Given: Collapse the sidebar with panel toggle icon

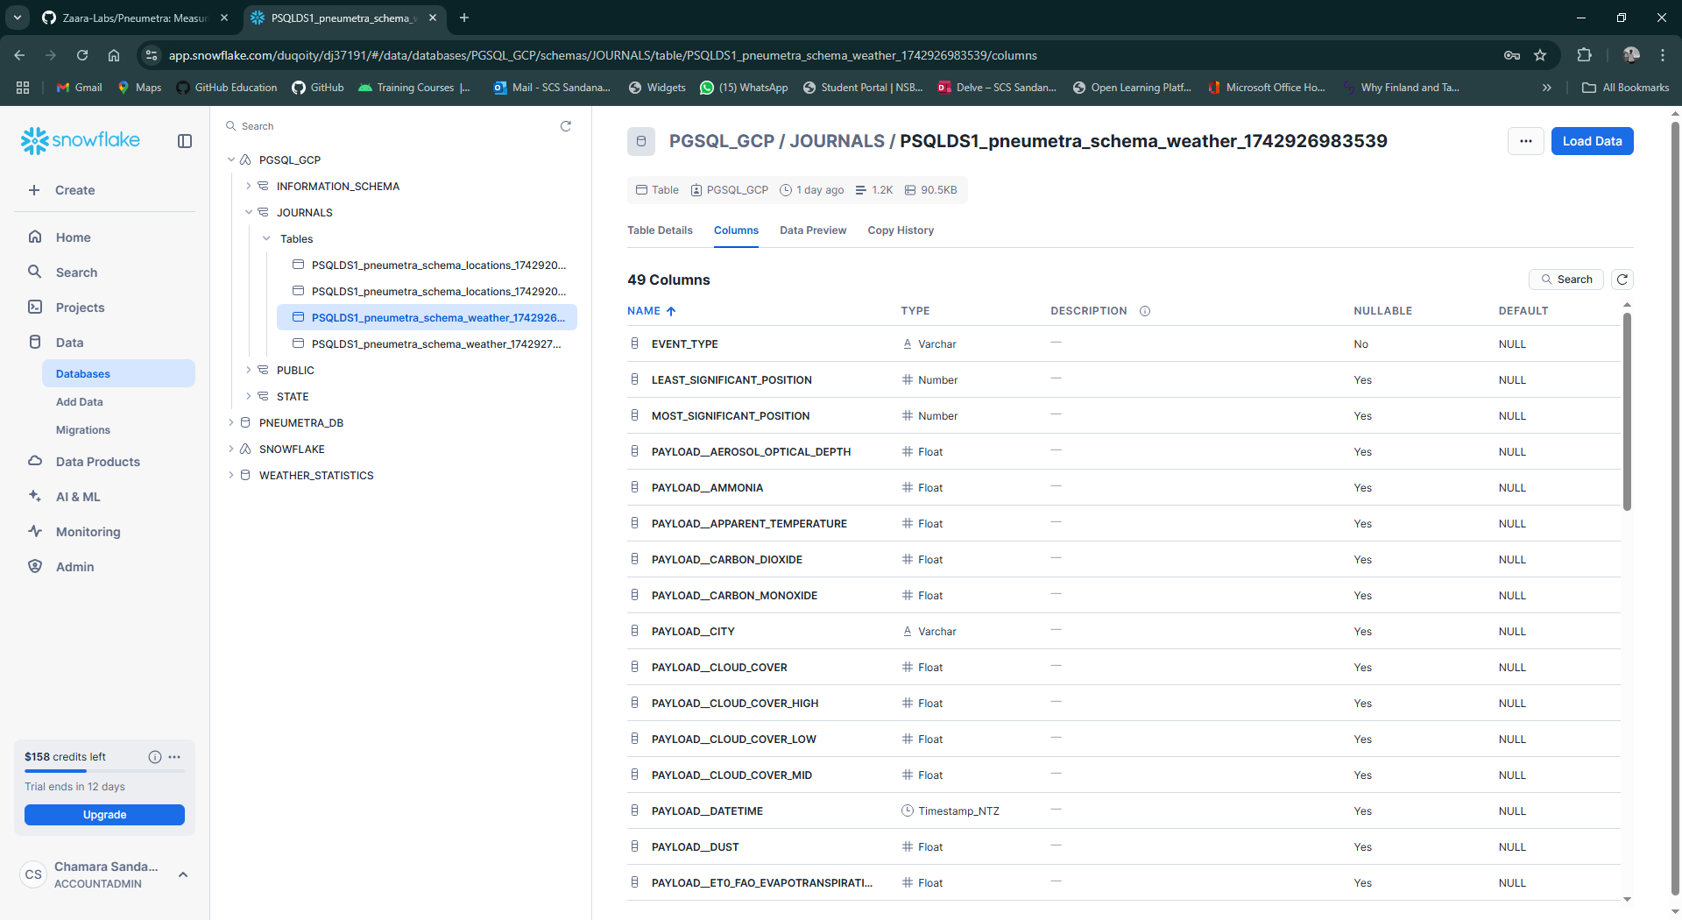Looking at the screenshot, I should [x=185, y=141].
